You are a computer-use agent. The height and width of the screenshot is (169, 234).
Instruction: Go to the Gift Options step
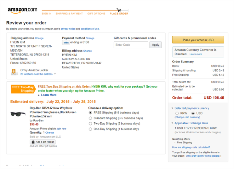pyautogui.click(x=96, y=14)
